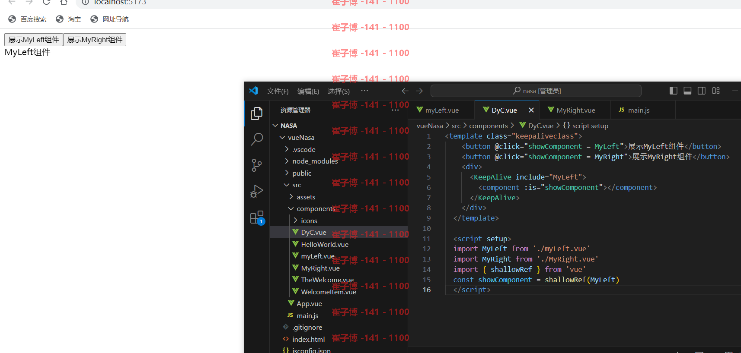Collapse the components folder

(339, 208)
